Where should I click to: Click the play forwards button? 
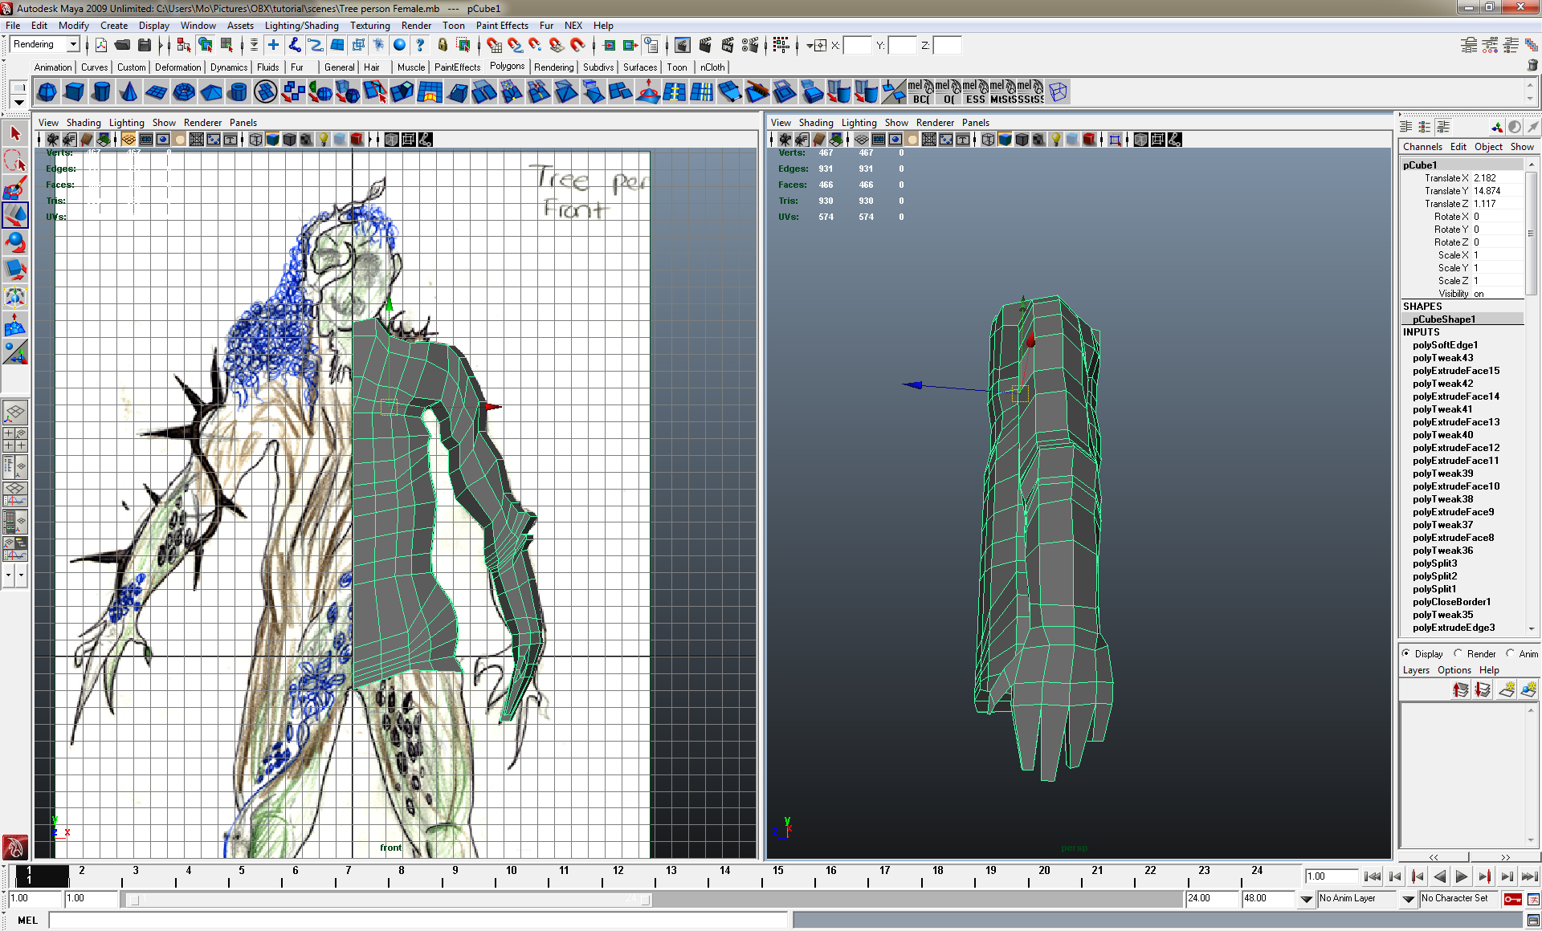(x=1461, y=876)
